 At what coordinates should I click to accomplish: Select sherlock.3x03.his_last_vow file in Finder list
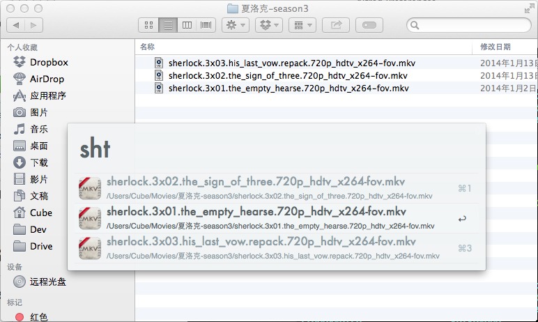tap(291, 63)
